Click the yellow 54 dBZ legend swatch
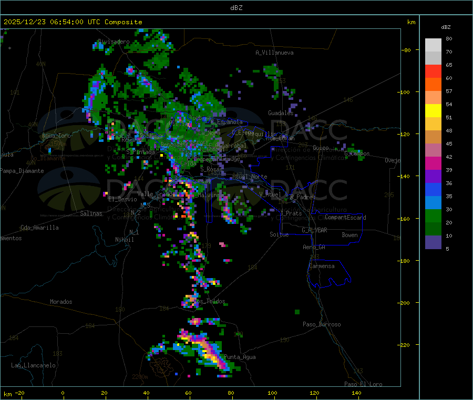The height and width of the screenshot is (400, 473). coord(433,111)
